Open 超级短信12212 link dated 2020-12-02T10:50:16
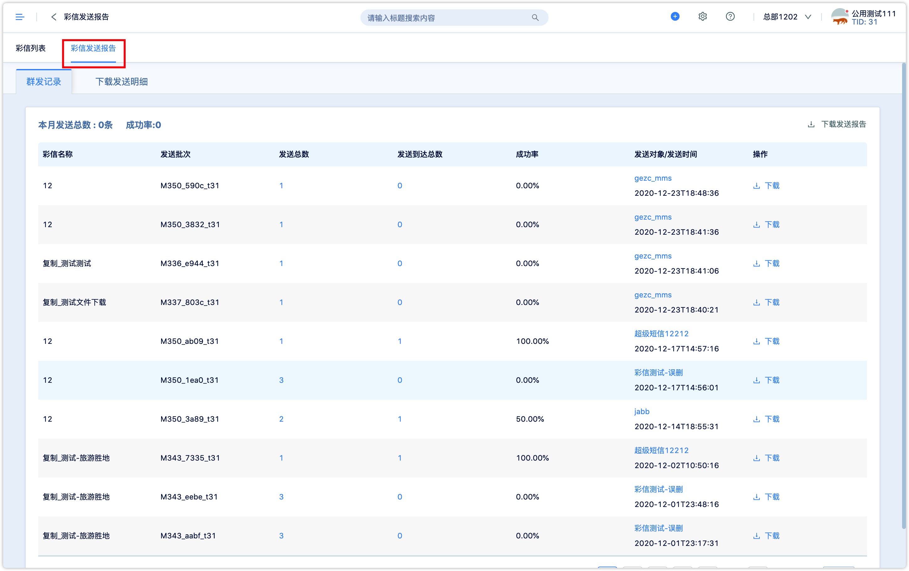The width and height of the screenshot is (909, 571). click(x=661, y=451)
